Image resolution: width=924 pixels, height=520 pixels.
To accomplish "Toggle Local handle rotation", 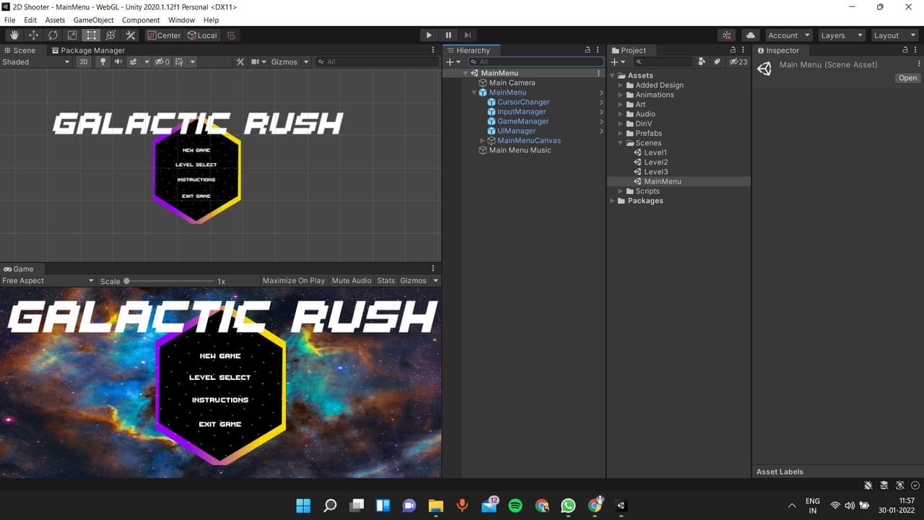I will pyautogui.click(x=203, y=35).
